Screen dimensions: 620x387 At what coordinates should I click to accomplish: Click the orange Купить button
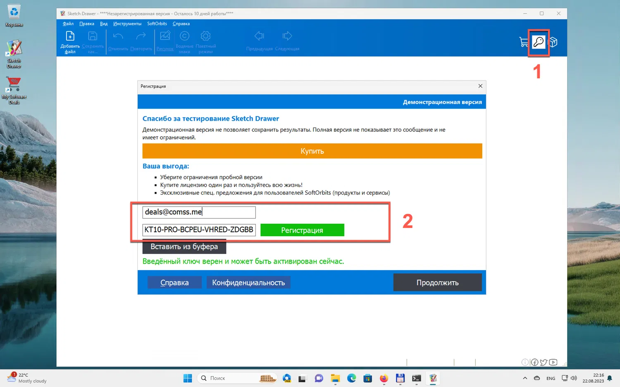point(312,151)
